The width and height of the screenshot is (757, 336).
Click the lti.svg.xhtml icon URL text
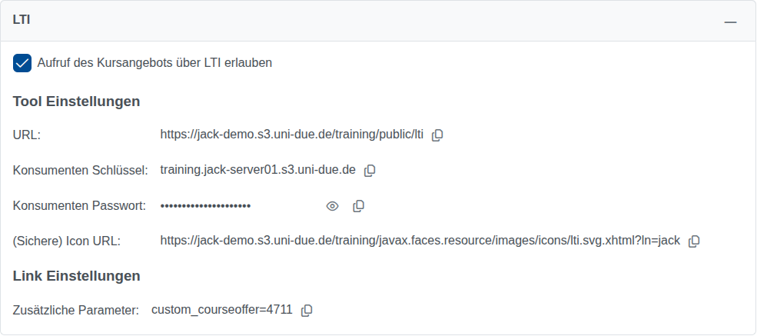click(x=420, y=241)
